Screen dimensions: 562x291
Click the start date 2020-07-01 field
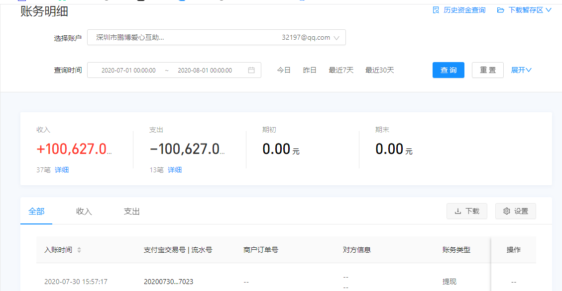coord(128,70)
